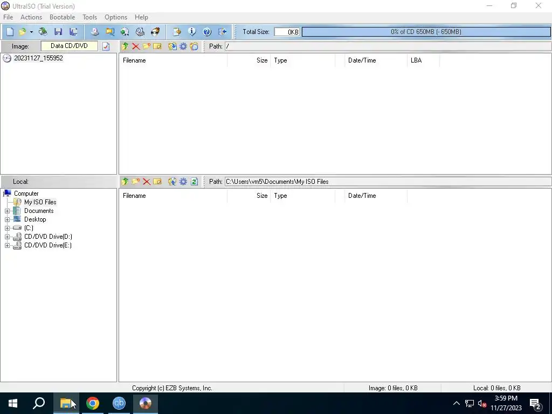
Task: Open Windows taskbar search
Action: coord(39,403)
